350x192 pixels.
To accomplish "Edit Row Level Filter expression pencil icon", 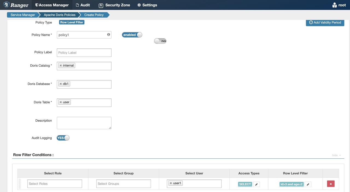I will coord(308,184).
